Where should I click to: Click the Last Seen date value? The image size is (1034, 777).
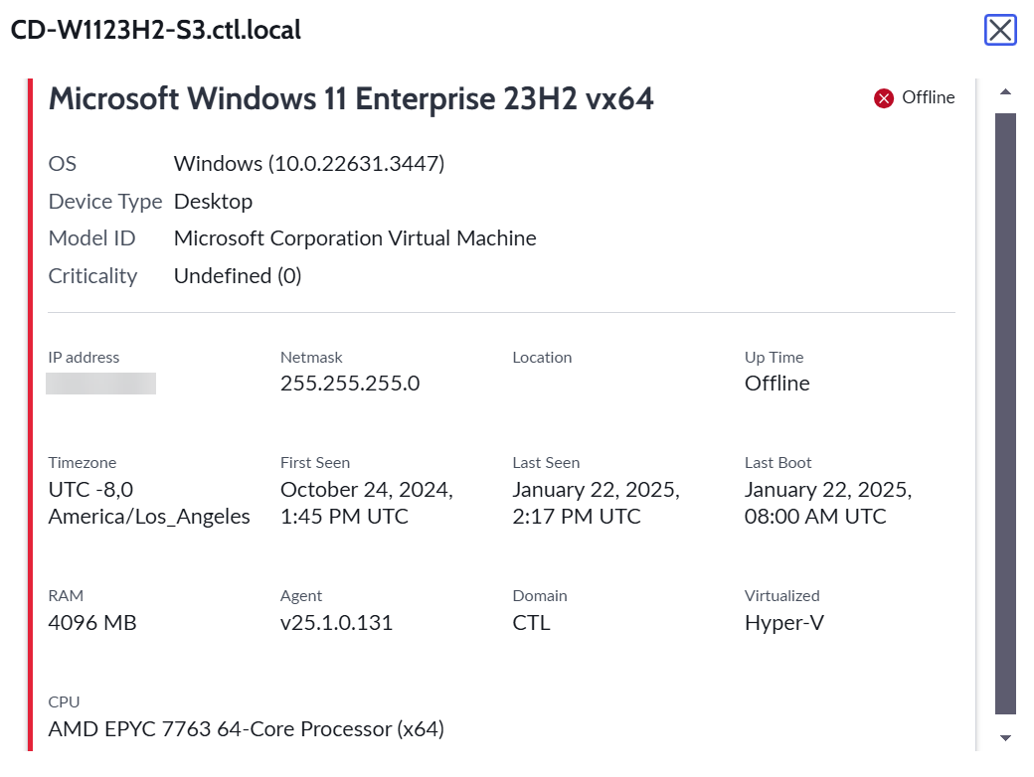coord(597,503)
